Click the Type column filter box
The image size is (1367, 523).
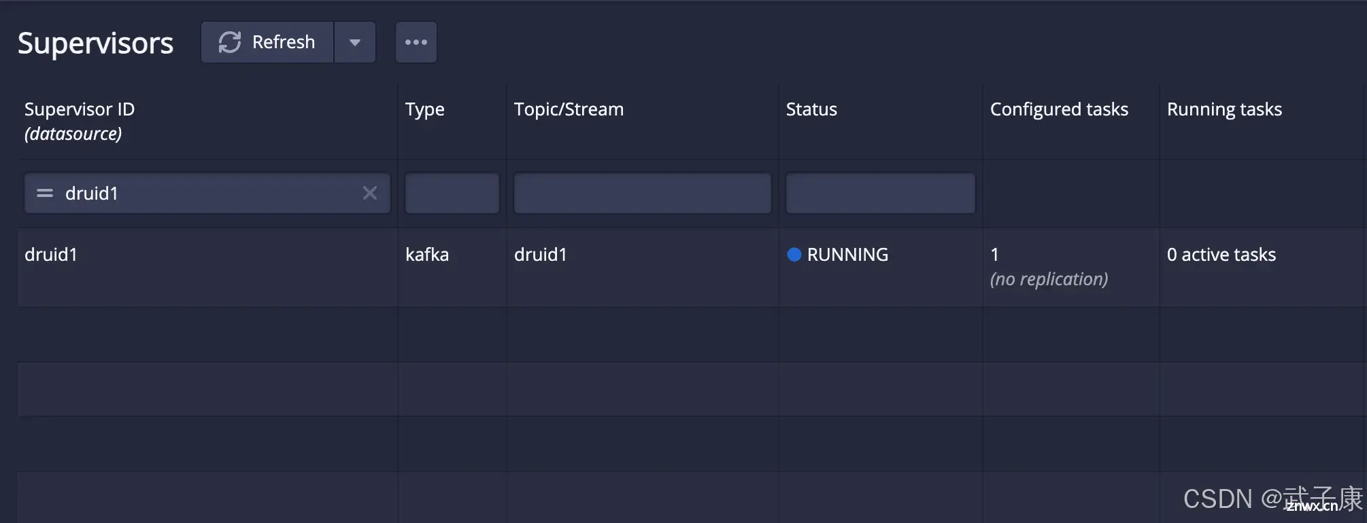452,193
